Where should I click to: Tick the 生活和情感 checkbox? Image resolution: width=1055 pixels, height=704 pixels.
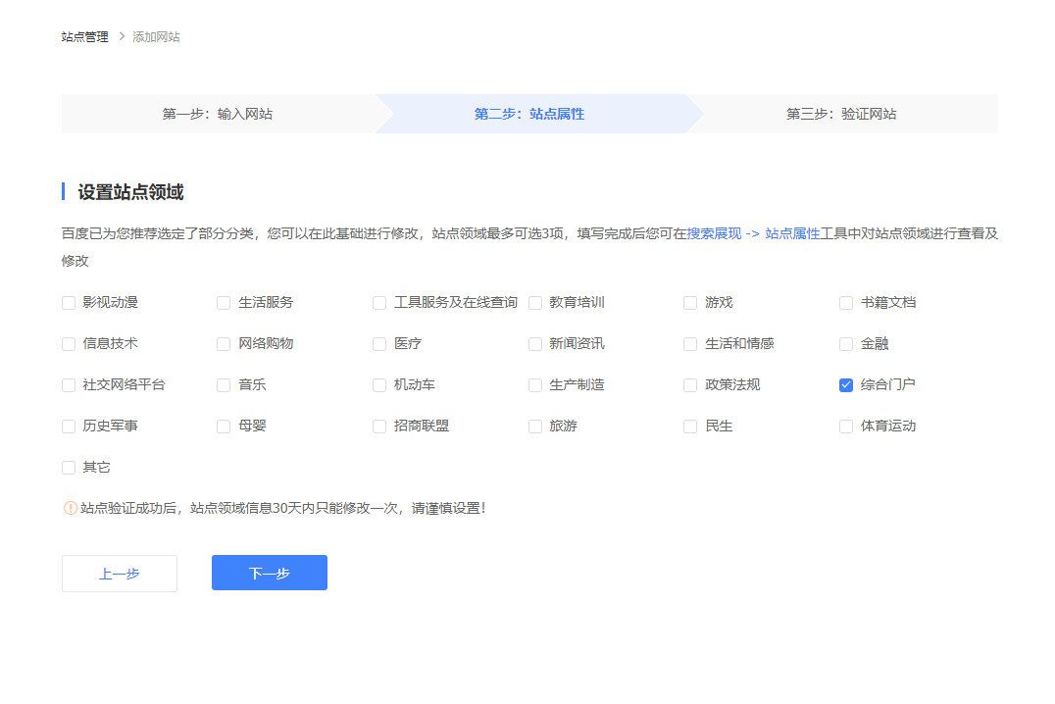(690, 344)
